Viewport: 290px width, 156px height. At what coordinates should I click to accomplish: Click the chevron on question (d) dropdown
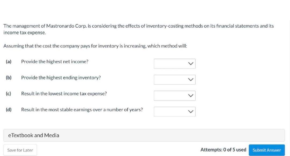pyautogui.click(x=191, y=111)
